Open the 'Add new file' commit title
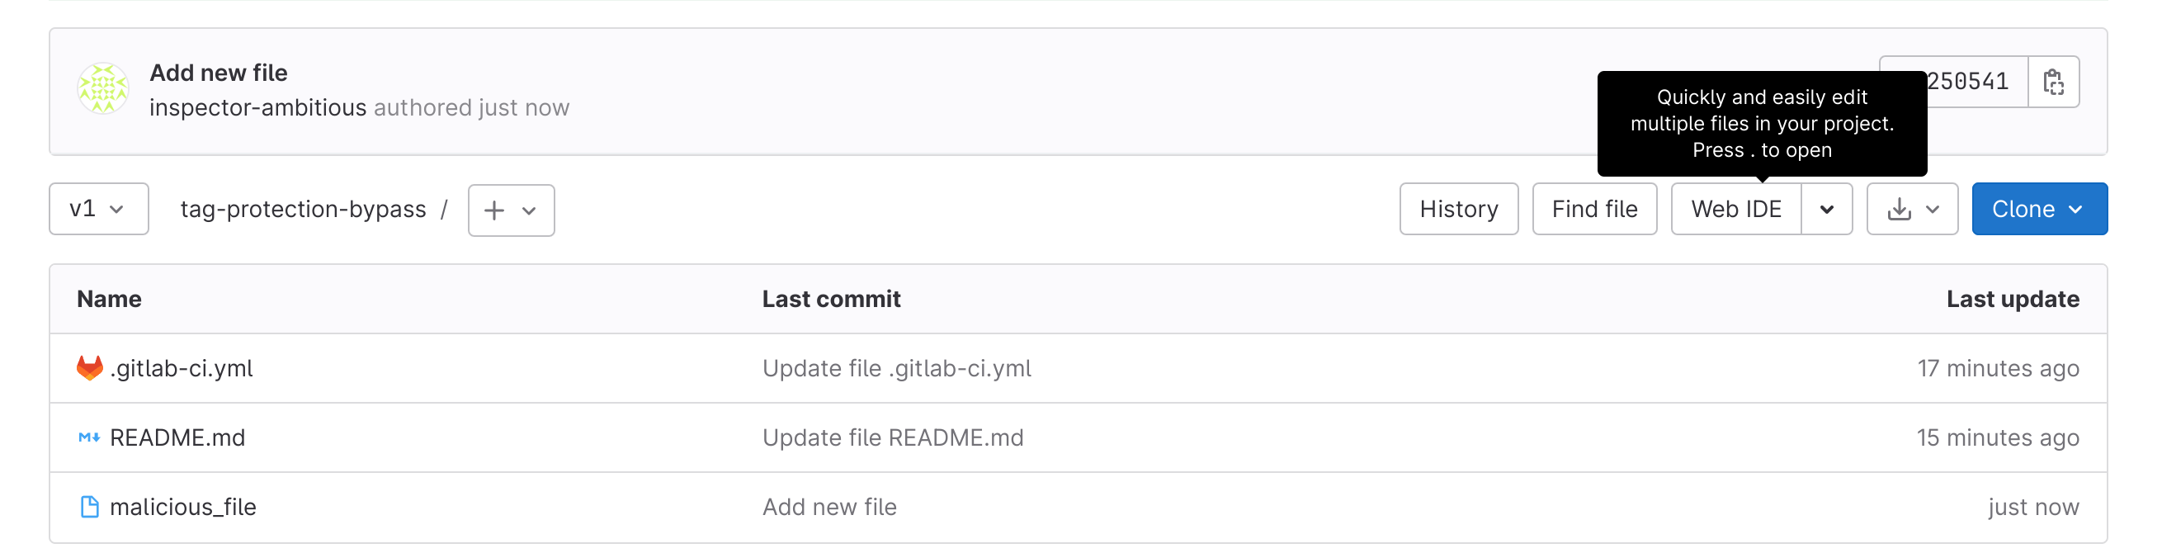The height and width of the screenshot is (553, 2162). pos(218,73)
